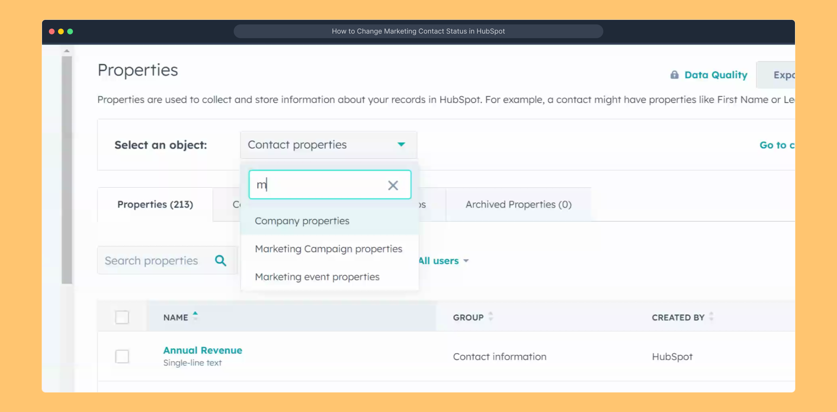Select Marketing event properties option
Viewport: 837px width, 412px height.
pos(317,277)
